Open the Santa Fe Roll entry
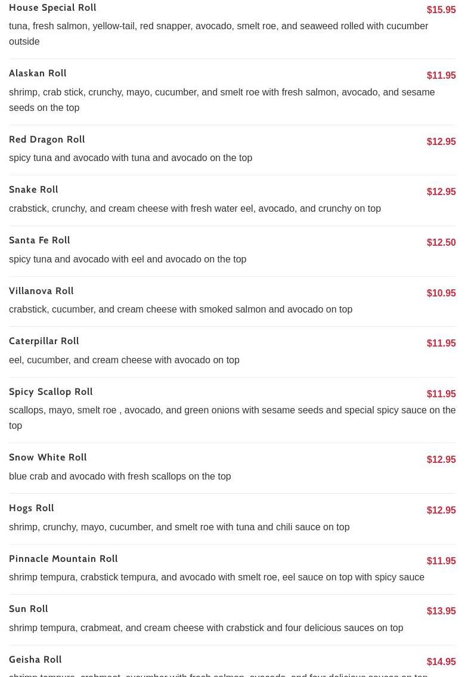The image size is (465, 677). (x=39, y=240)
